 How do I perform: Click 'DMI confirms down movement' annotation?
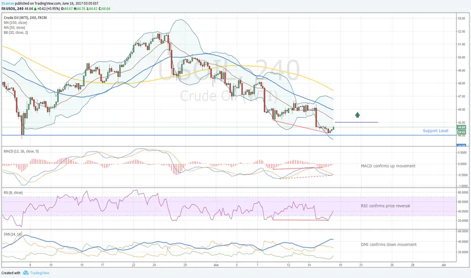[x=389, y=245]
